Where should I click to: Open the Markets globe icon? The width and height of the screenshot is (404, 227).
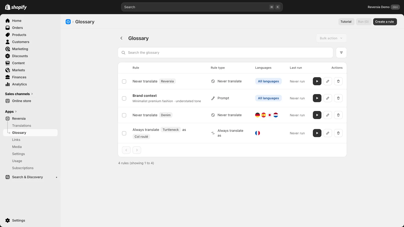pos(8,70)
